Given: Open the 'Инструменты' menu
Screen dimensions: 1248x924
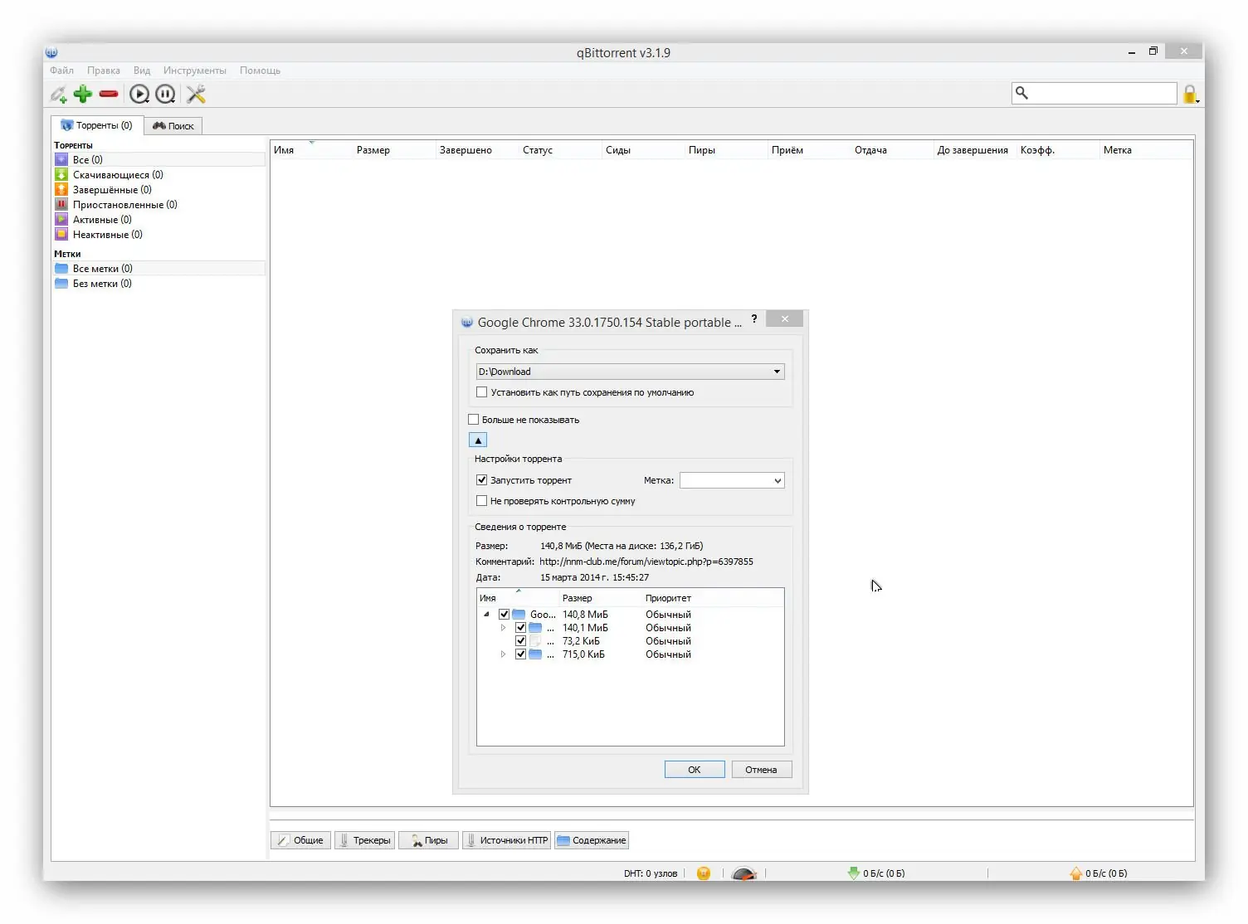Looking at the screenshot, I should point(194,71).
